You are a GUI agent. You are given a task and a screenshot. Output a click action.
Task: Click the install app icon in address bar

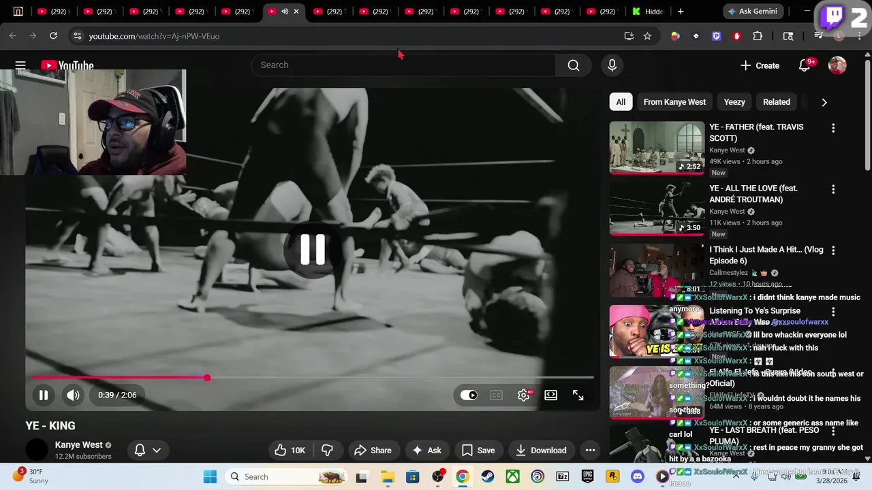click(x=629, y=36)
